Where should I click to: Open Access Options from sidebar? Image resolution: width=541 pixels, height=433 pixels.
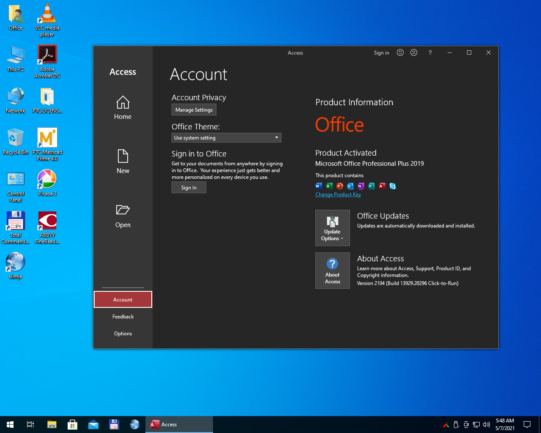point(123,334)
